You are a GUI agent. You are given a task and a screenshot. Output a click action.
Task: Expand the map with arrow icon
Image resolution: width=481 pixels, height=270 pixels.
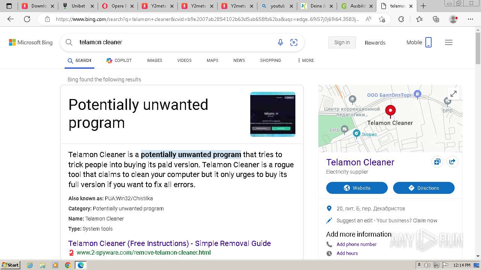pos(454,94)
